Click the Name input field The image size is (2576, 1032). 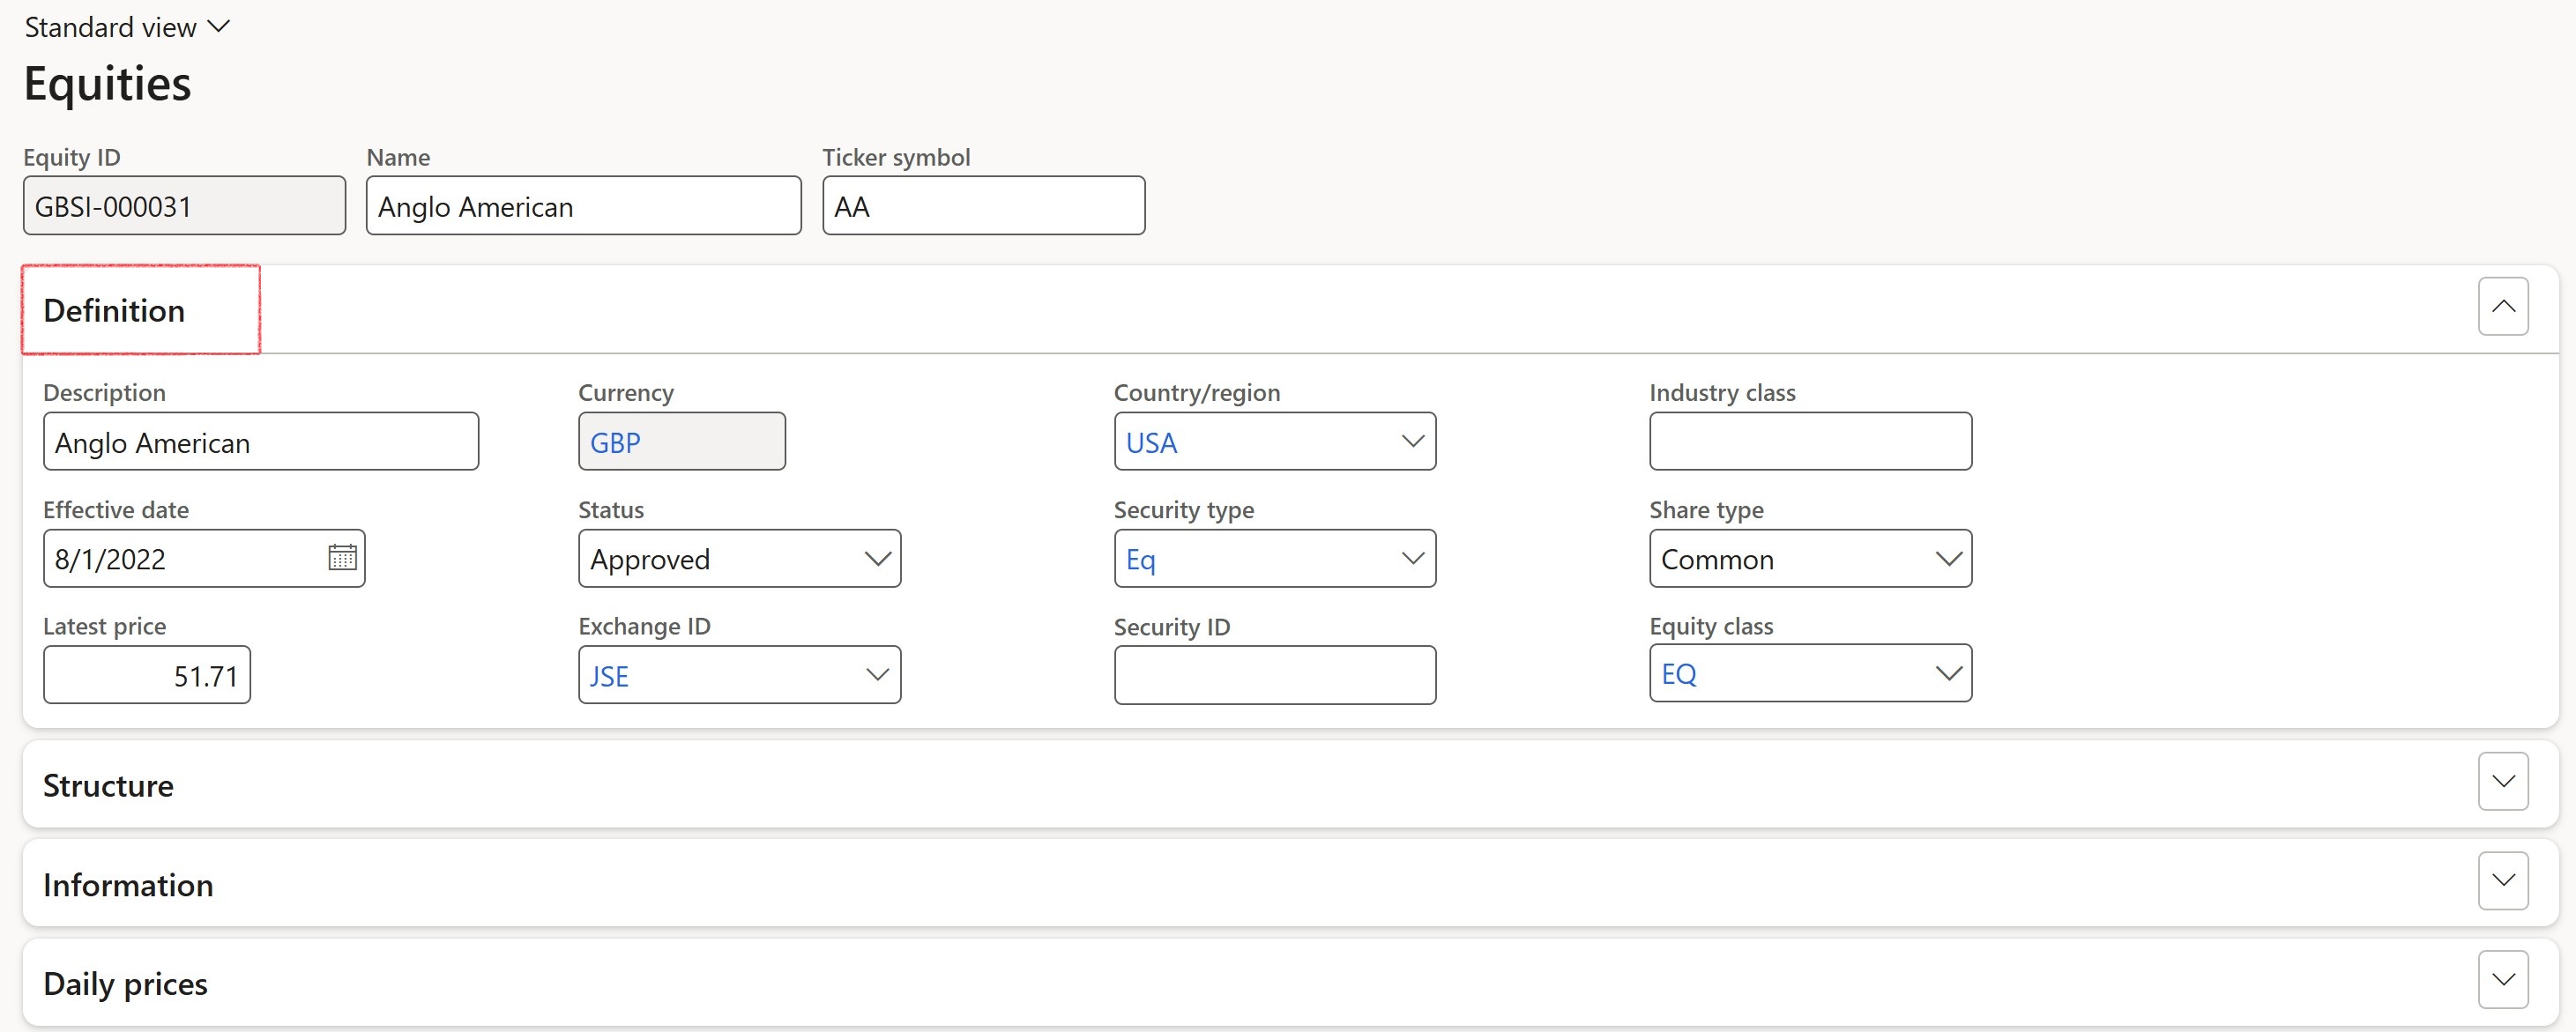[x=583, y=206]
